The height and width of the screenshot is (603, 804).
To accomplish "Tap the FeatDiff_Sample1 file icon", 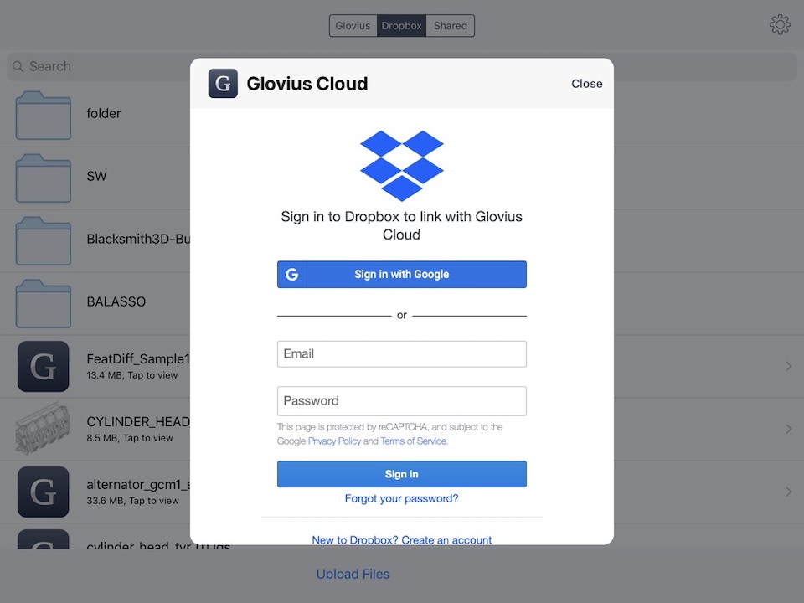I will click(x=44, y=366).
